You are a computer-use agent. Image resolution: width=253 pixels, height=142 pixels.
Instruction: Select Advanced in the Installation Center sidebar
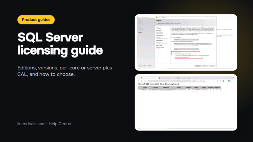[140, 30]
